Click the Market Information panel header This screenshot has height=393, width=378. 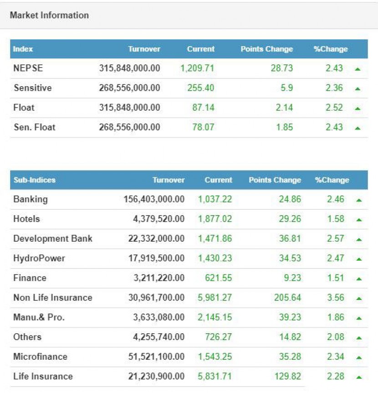tap(49, 15)
